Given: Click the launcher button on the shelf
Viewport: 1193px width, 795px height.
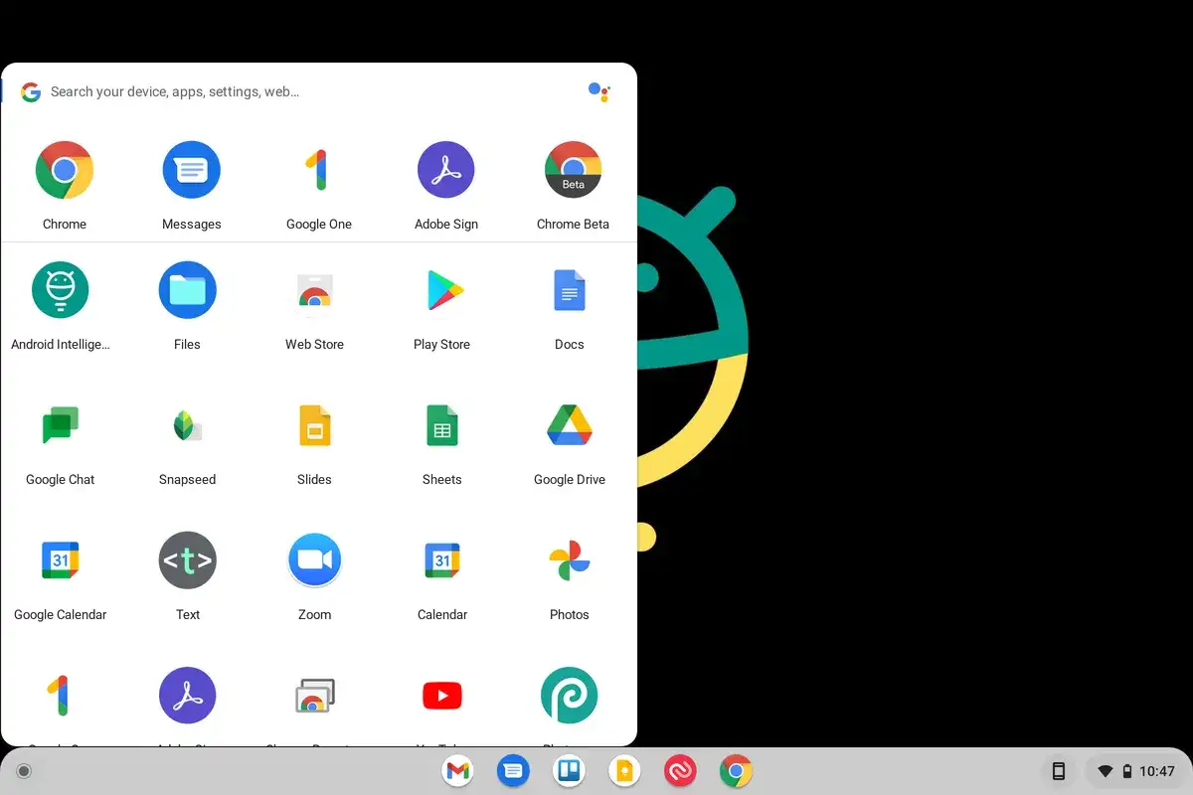Looking at the screenshot, I should pos(25,771).
